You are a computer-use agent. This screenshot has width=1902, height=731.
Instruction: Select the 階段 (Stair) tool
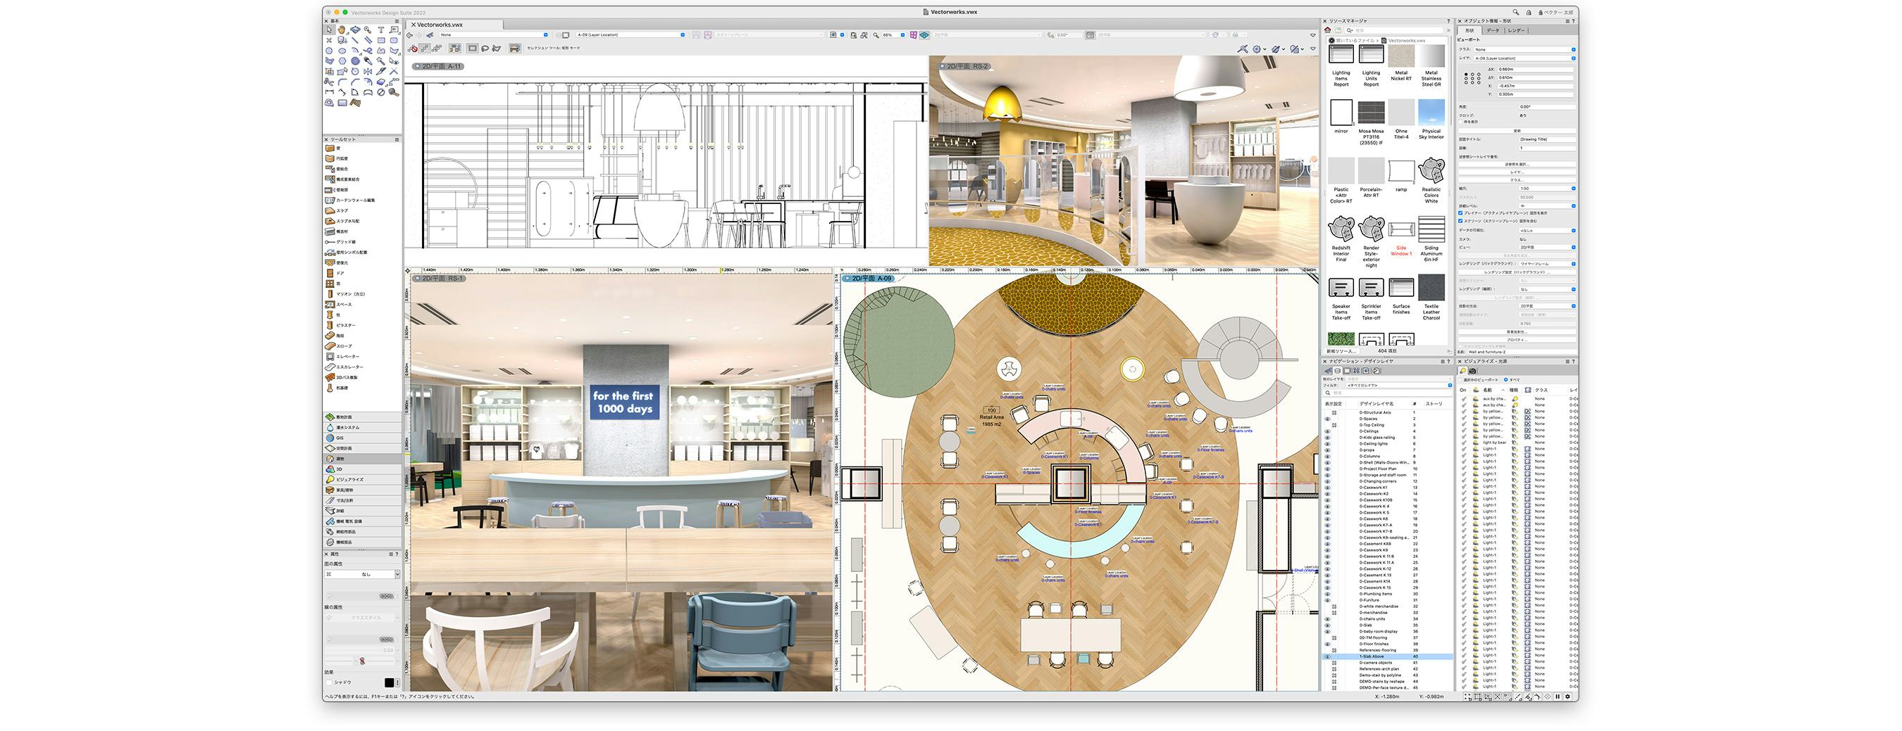pos(329,335)
